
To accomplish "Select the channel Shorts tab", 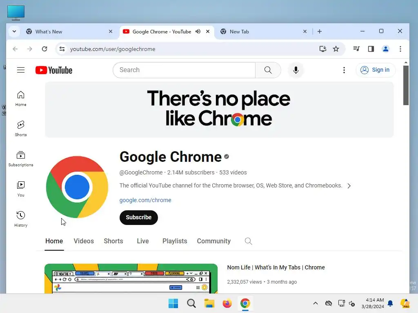I will (113, 241).
